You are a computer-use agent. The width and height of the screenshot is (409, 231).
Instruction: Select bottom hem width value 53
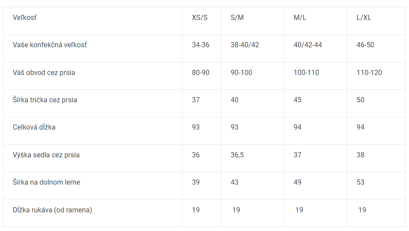pyautogui.click(x=360, y=182)
